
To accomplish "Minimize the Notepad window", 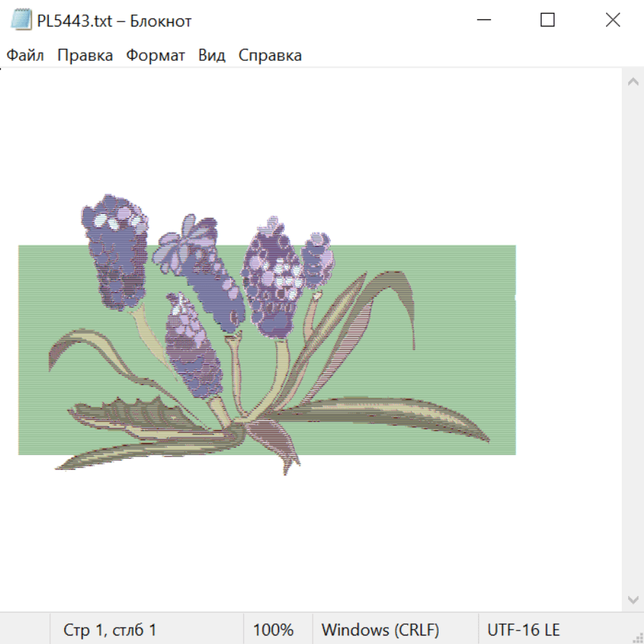I will pyautogui.click(x=482, y=20).
